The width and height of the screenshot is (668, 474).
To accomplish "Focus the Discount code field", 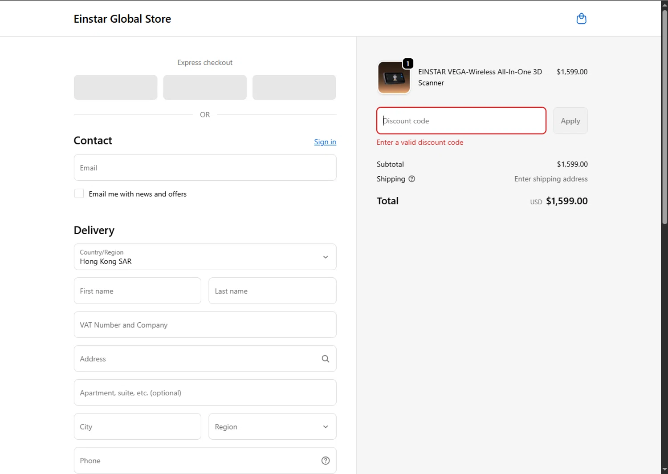I will tap(461, 121).
